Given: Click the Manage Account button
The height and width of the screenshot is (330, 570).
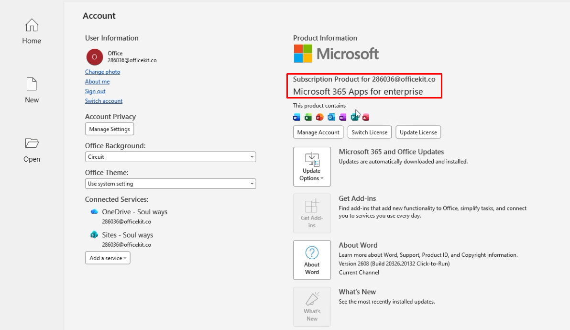Looking at the screenshot, I should [318, 132].
